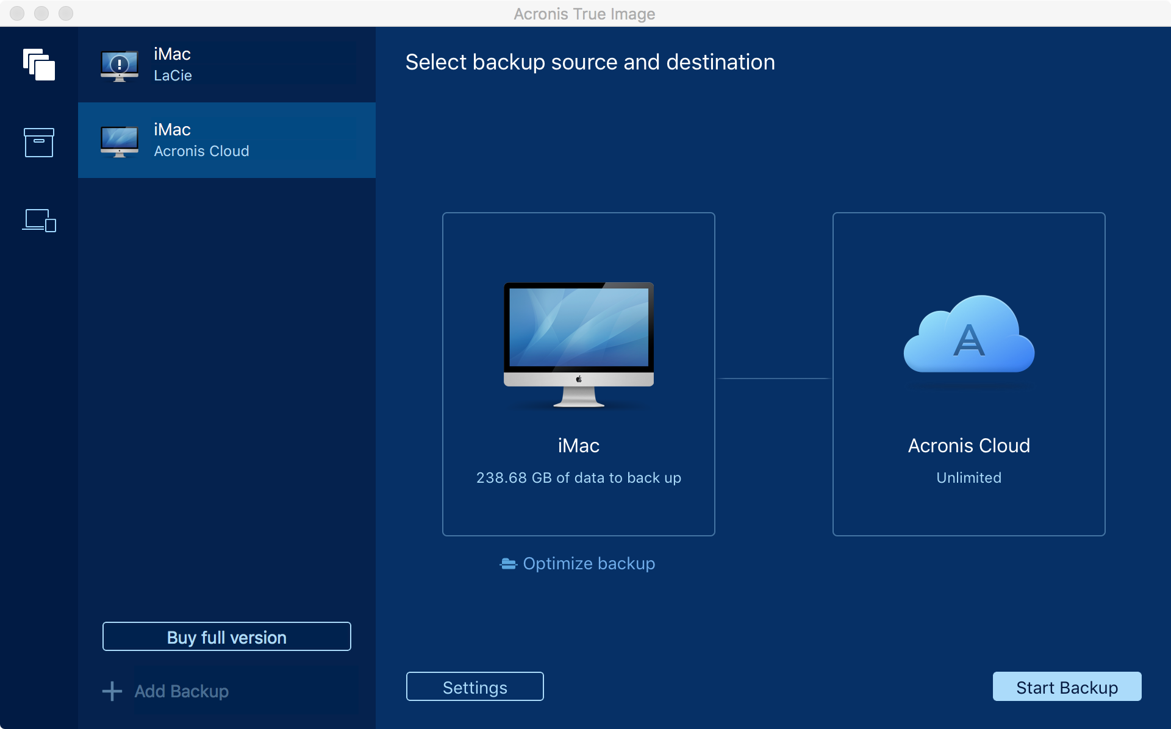
Task: Click the large iMac source image
Action: [x=578, y=344]
